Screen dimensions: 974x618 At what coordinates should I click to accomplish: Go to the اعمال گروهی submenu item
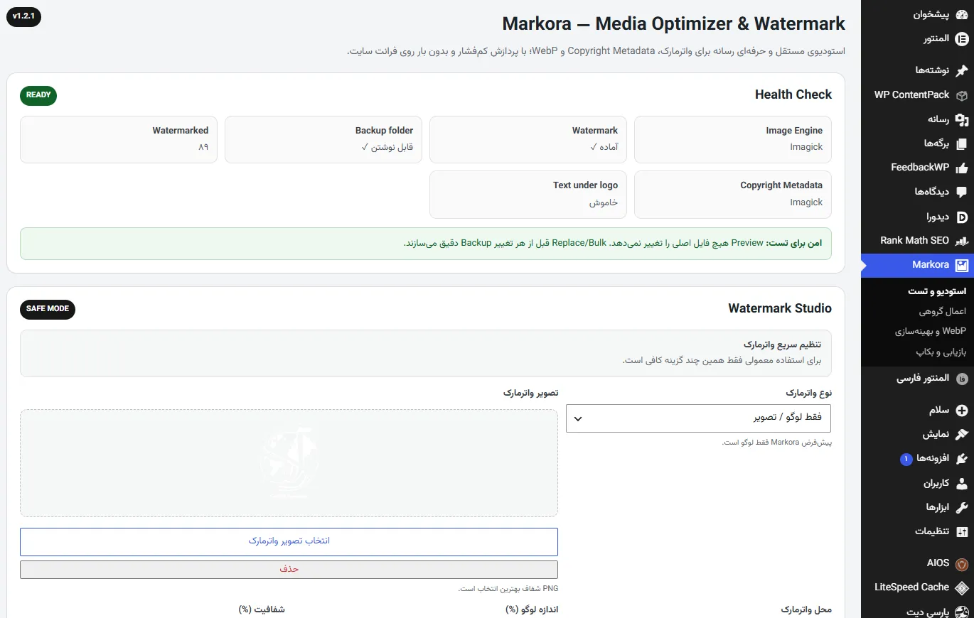pyautogui.click(x=943, y=311)
